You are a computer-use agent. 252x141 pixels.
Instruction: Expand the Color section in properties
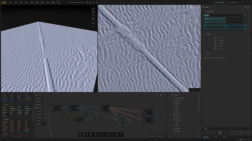204,54
